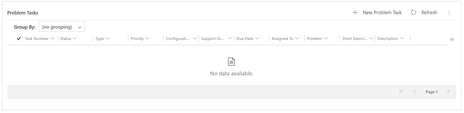Click the Refresh button label

tap(429, 12)
